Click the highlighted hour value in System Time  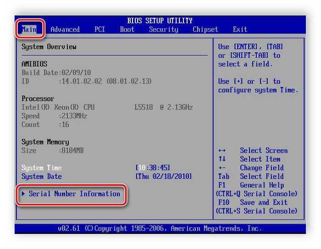coord(141,168)
